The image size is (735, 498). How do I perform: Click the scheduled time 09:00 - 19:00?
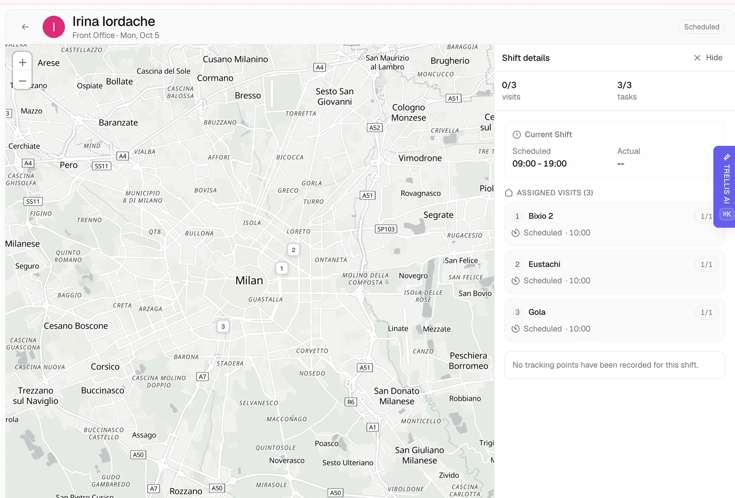pos(539,164)
